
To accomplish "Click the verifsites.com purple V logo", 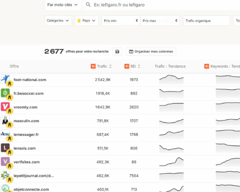I will 5,161.
